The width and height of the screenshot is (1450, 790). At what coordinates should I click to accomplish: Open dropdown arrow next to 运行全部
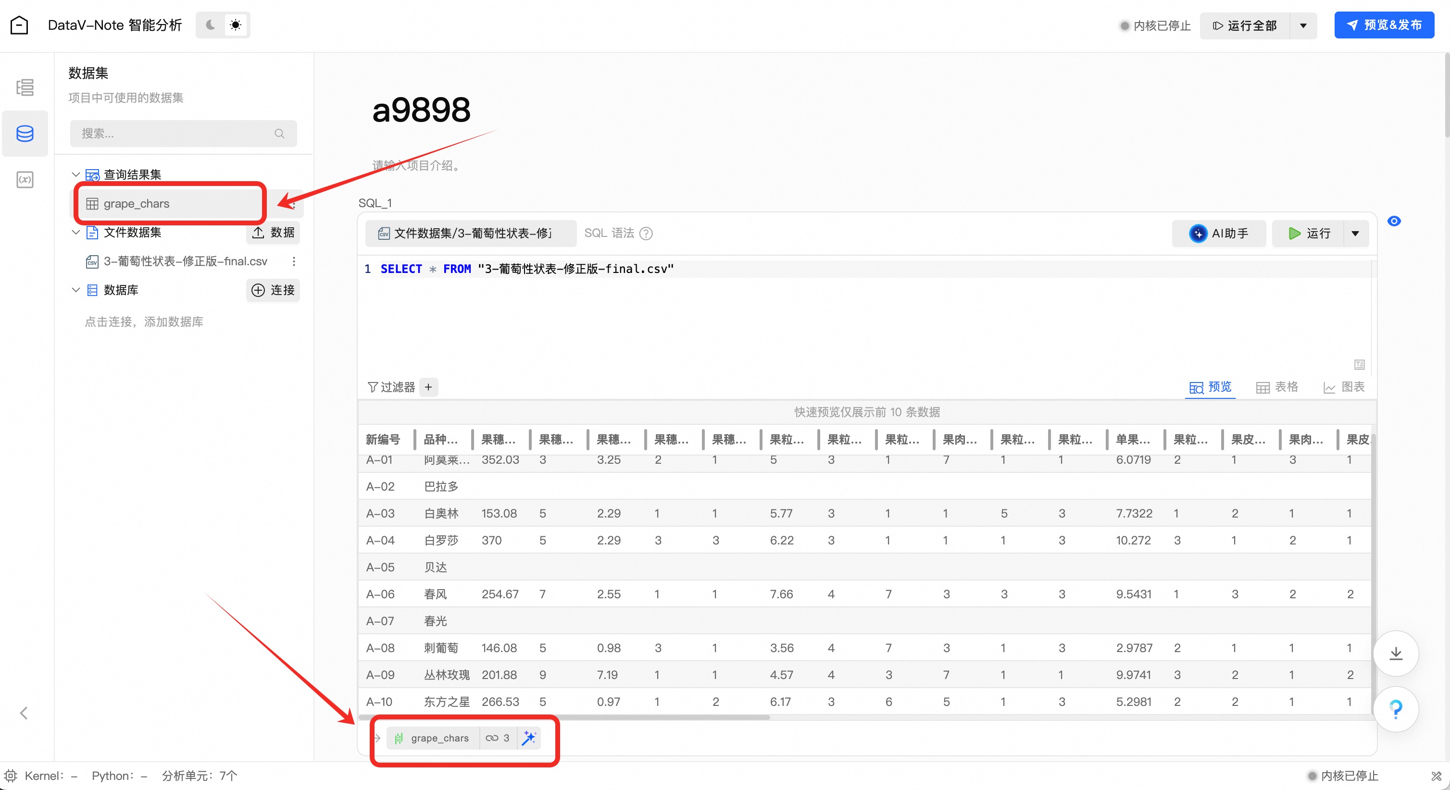(1303, 26)
